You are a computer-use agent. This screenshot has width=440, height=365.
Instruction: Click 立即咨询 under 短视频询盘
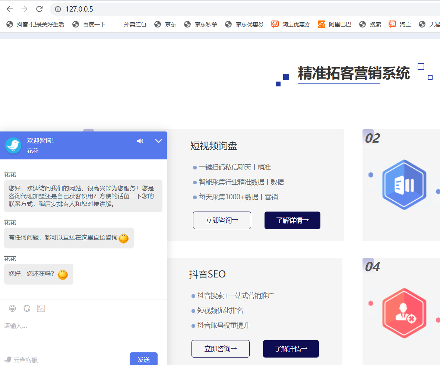point(222,220)
